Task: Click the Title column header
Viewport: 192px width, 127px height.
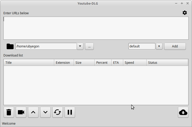Action: click(29, 63)
